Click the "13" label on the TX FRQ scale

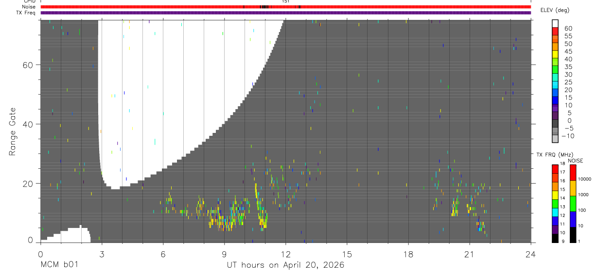pos(563,207)
